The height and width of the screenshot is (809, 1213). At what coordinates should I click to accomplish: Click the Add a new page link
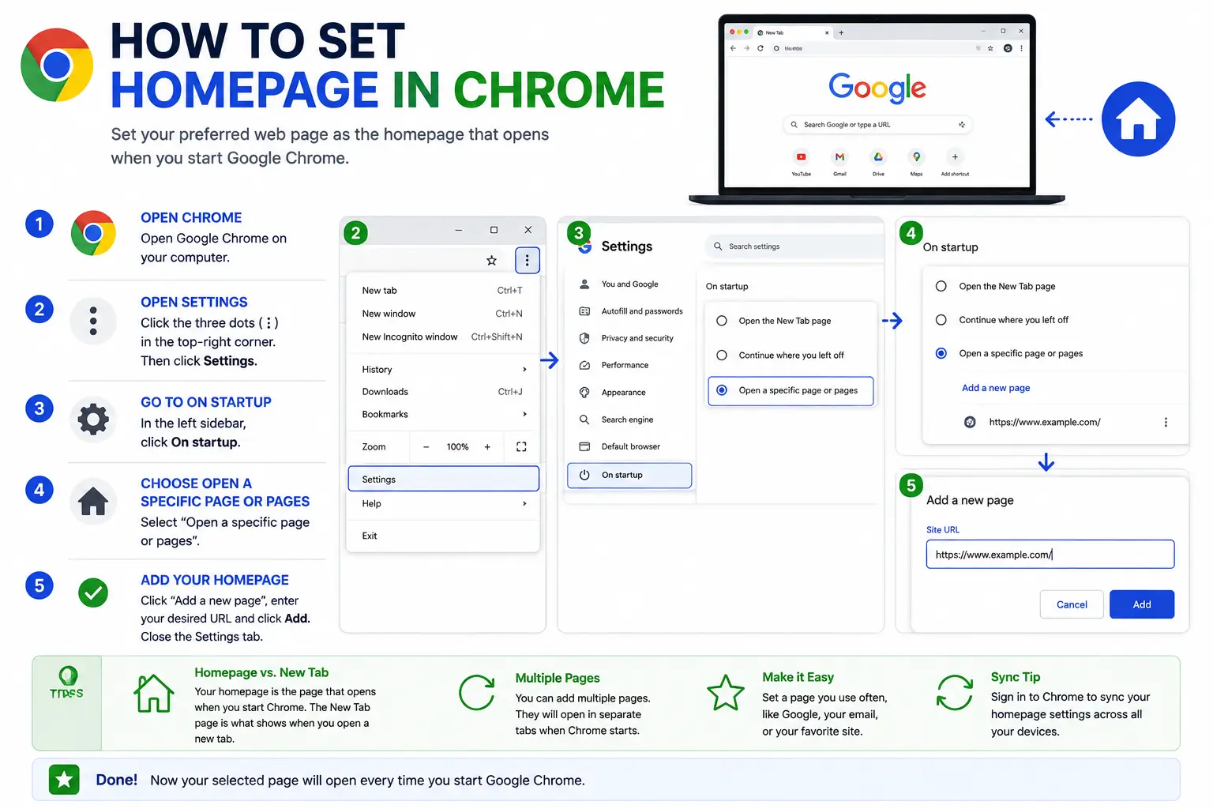tap(996, 388)
